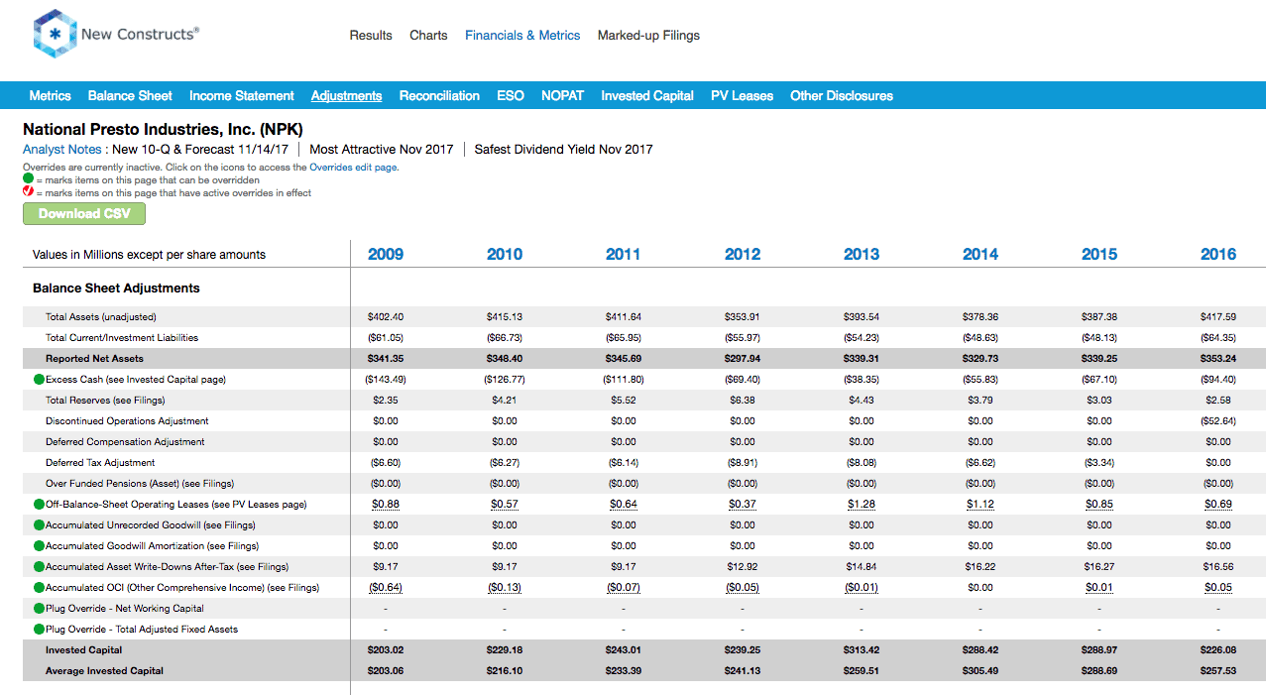
Task: Click the 2014 Average Invested Capital value $305.49
Action: coord(980,671)
